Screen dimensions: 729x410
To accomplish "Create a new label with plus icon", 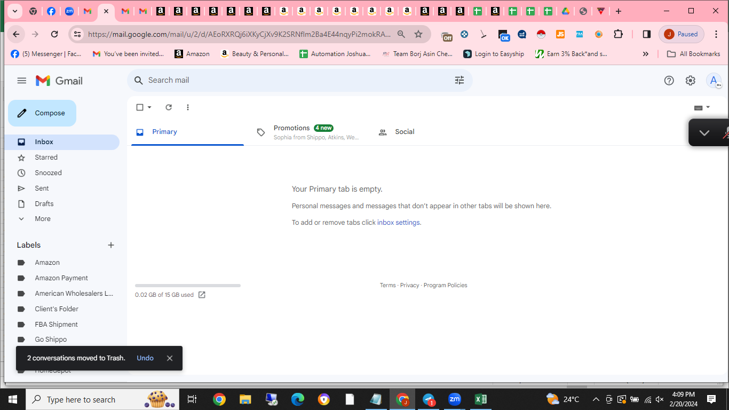I will (111, 245).
